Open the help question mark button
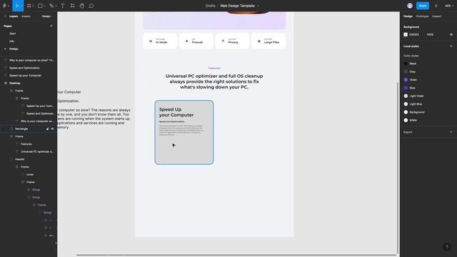This screenshot has height=257, width=457. coord(447,247)
